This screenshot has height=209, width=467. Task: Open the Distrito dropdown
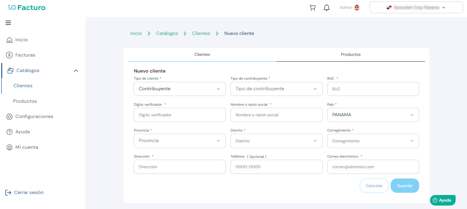click(276, 141)
